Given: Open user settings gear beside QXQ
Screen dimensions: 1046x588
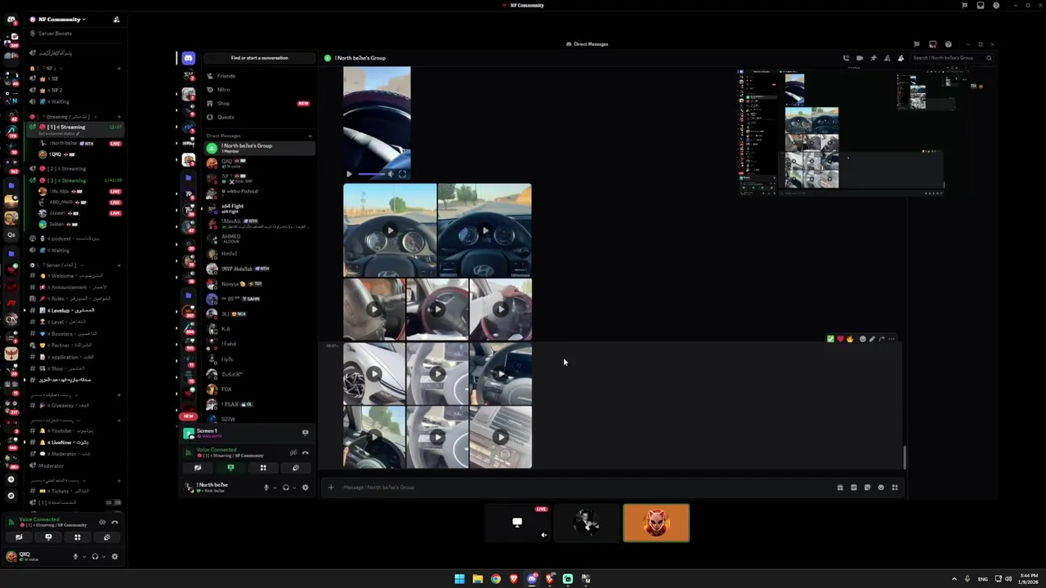Looking at the screenshot, I should point(114,556).
